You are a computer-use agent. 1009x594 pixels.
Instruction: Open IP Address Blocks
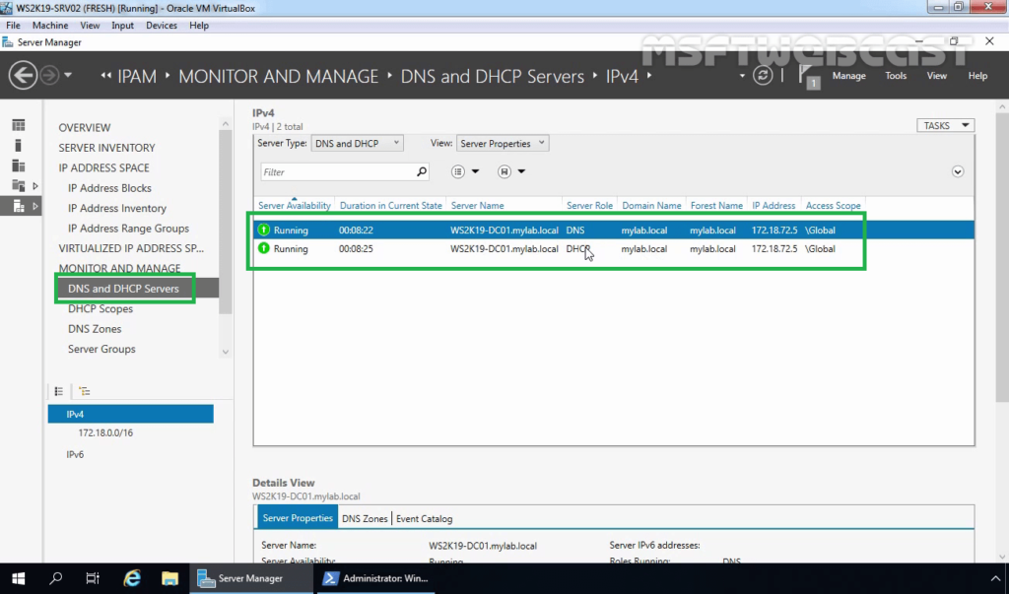tap(109, 188)
